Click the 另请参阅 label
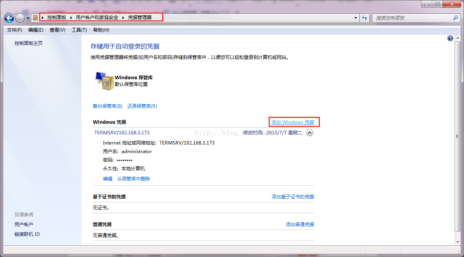Screen dimensions: 464x257 coord(23,214)
